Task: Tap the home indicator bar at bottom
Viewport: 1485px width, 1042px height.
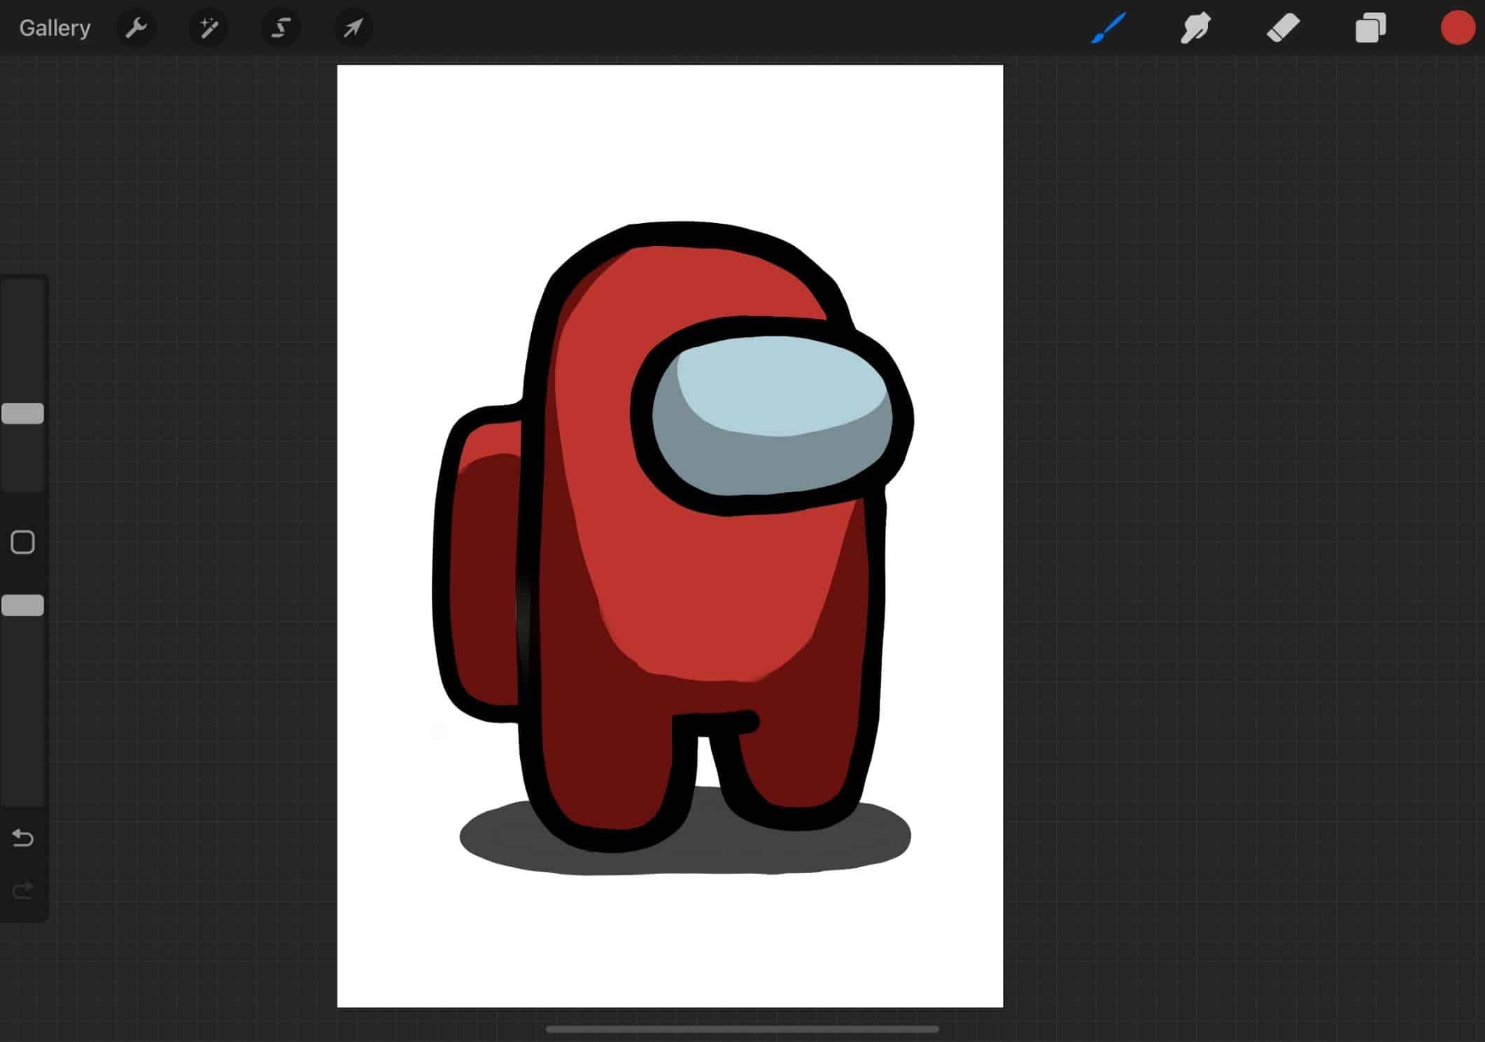Action: 742,1029
